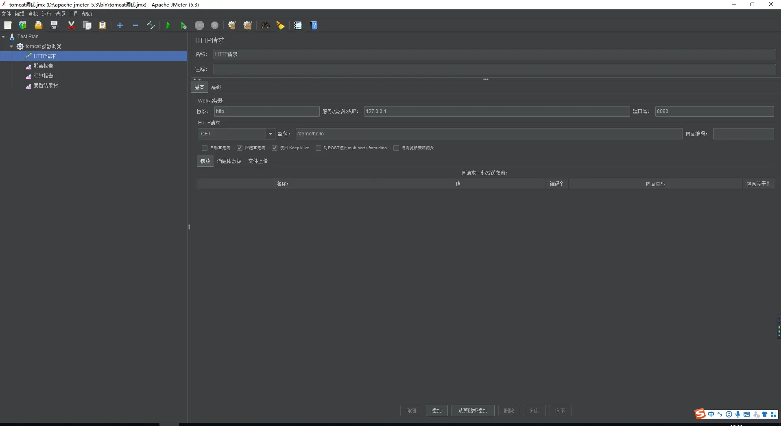Enable the 与浏览器兼容的头 checkbox
Image resolution: width=781 pixels, height=426 pixels.
[x=396, y=148]
